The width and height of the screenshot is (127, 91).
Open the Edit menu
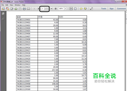click(7, 5)
